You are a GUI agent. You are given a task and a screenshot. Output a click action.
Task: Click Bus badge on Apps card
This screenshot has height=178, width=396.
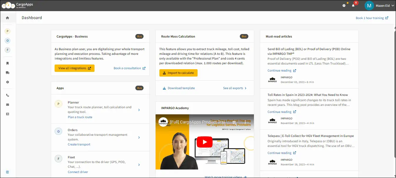pyautogui.click(x=139, y=88)
